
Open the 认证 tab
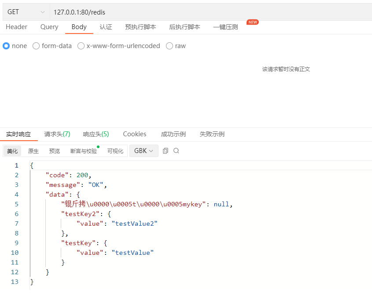tap(106, 27)
